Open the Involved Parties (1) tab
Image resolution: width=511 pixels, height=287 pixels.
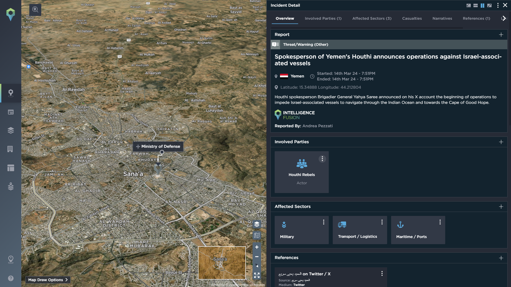323,18
